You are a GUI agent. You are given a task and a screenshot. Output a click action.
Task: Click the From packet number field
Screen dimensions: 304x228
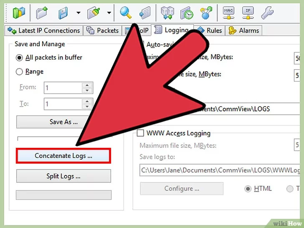point(63,88)
